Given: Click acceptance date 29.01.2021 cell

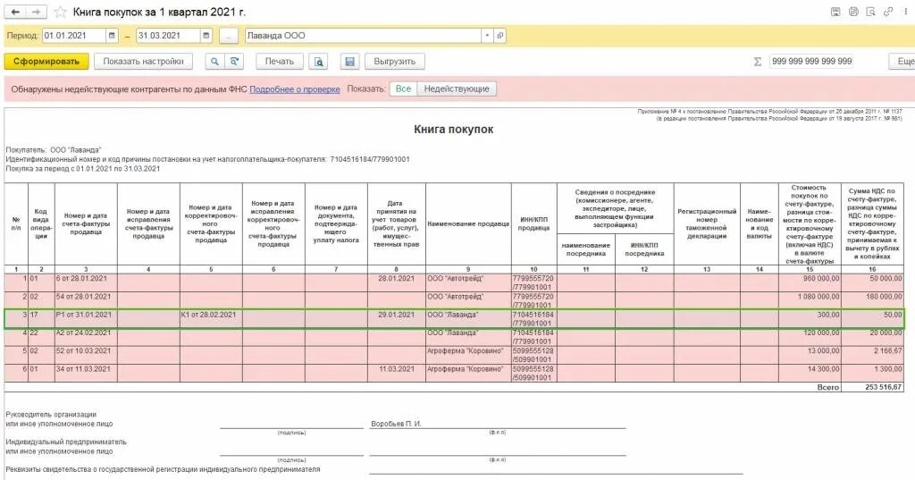Looking at the screenshot, I should 396,319.
